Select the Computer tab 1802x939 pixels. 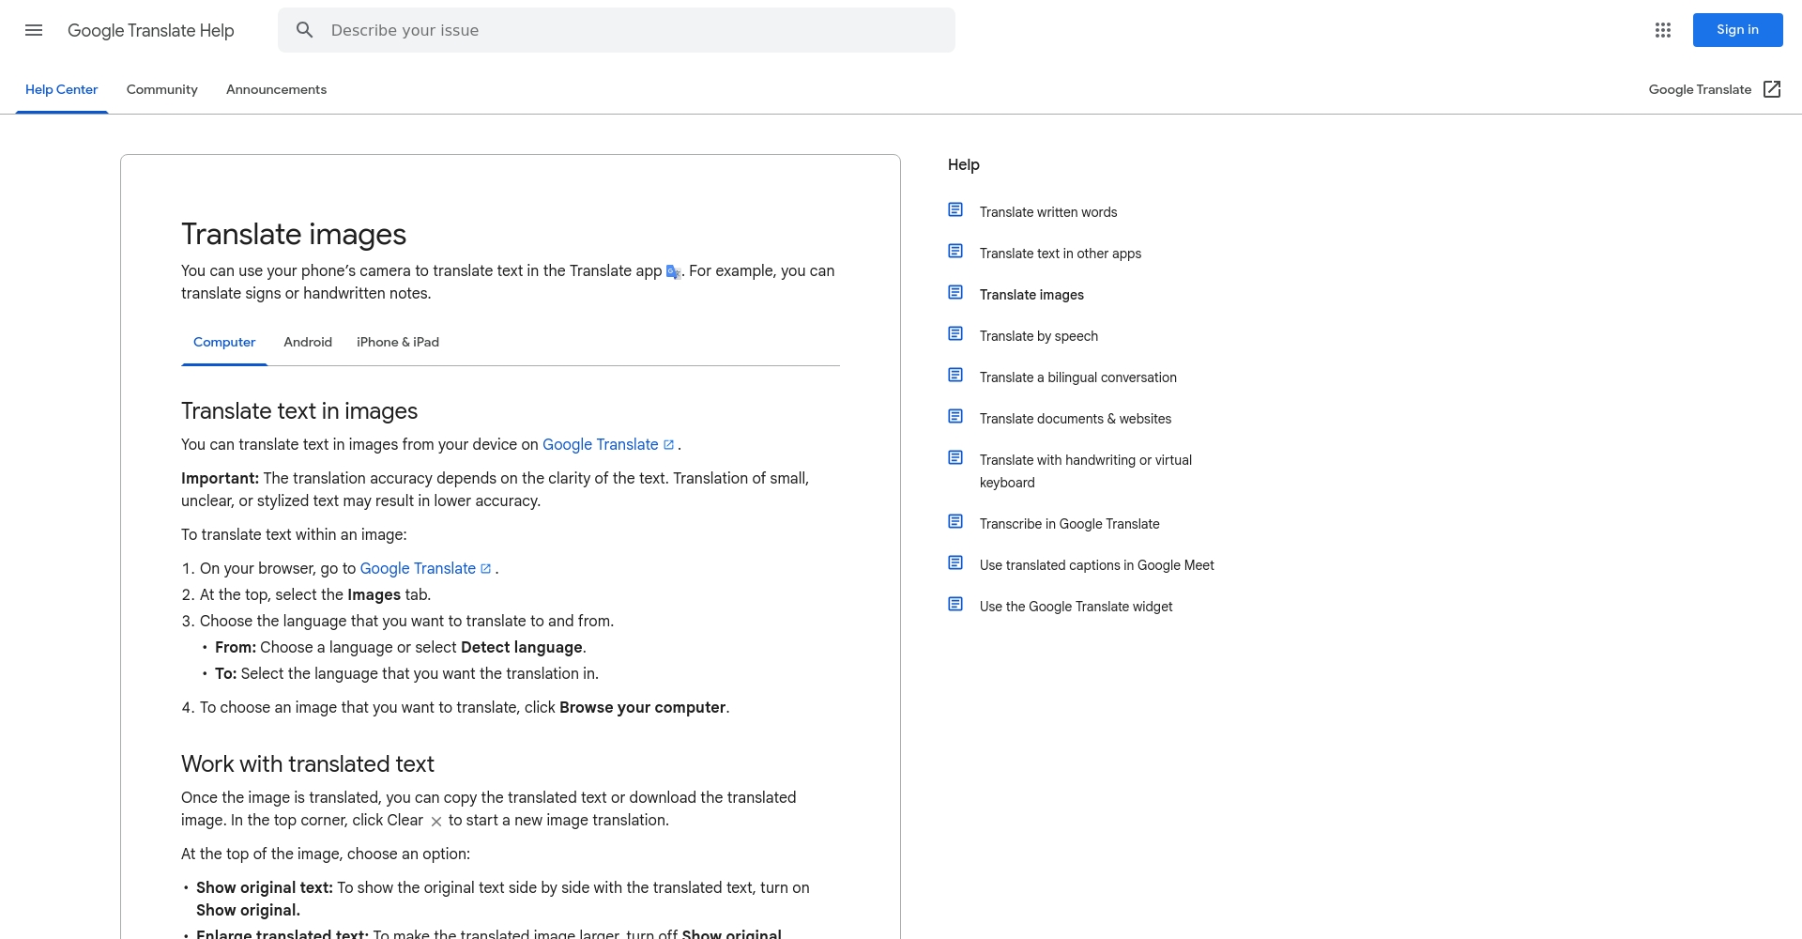(224, 343)
